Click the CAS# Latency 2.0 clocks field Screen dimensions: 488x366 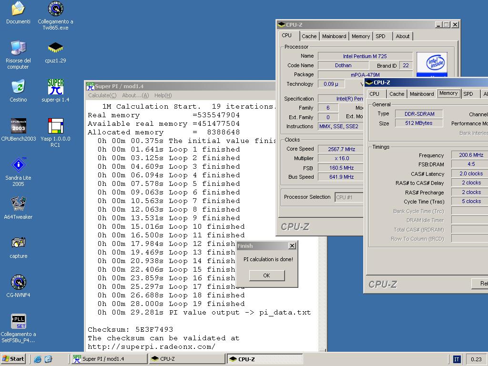click(x=470, y=173)
